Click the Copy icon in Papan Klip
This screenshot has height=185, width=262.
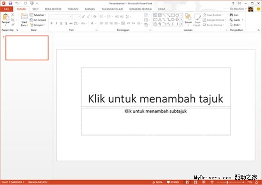[x=13, y=20]
